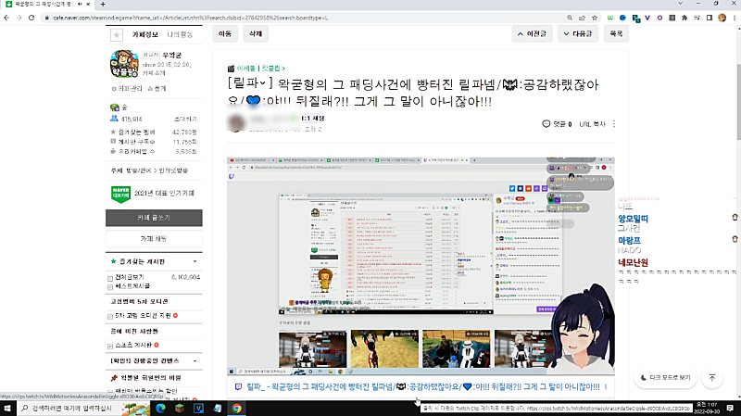Open the 전체글보기 board
This screenshot has height=416, width=741.
[131, 276]
